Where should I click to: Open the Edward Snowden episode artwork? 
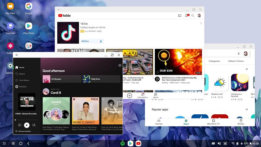point(27,102)
